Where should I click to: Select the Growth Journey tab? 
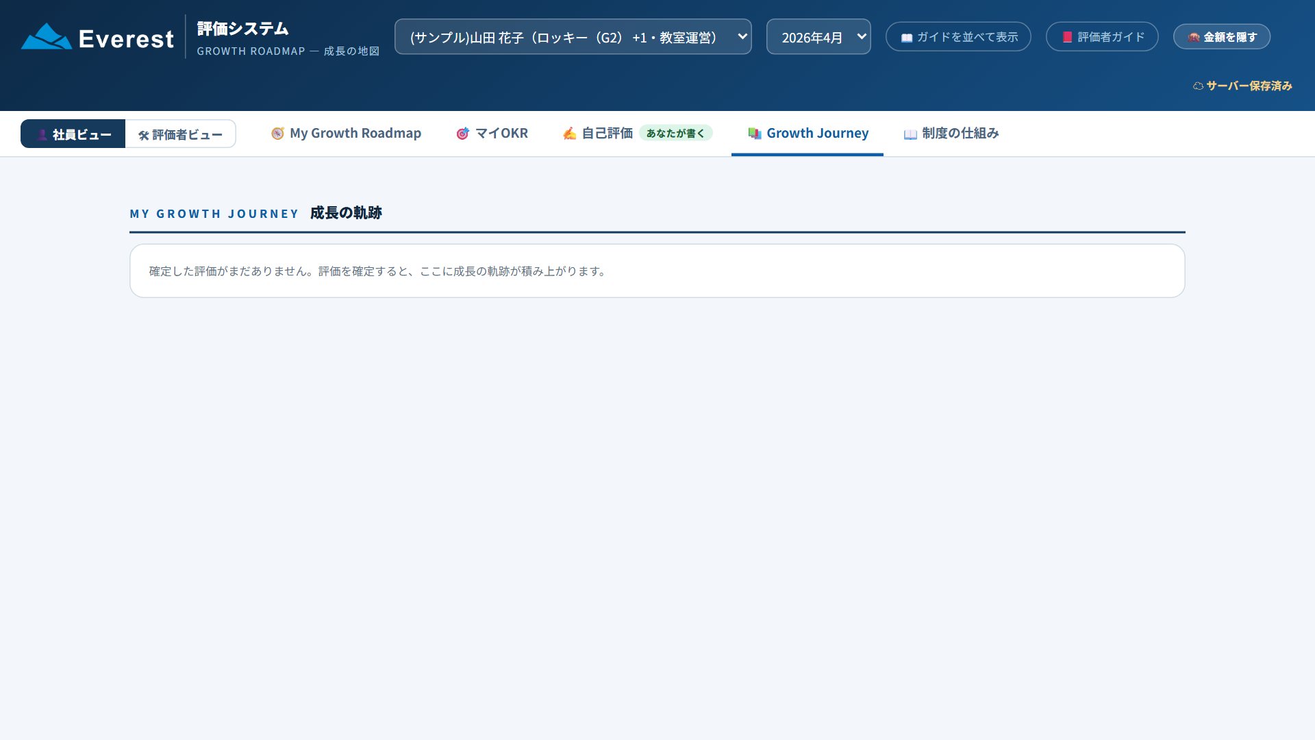pyautogui.click(x=807, y=134)
